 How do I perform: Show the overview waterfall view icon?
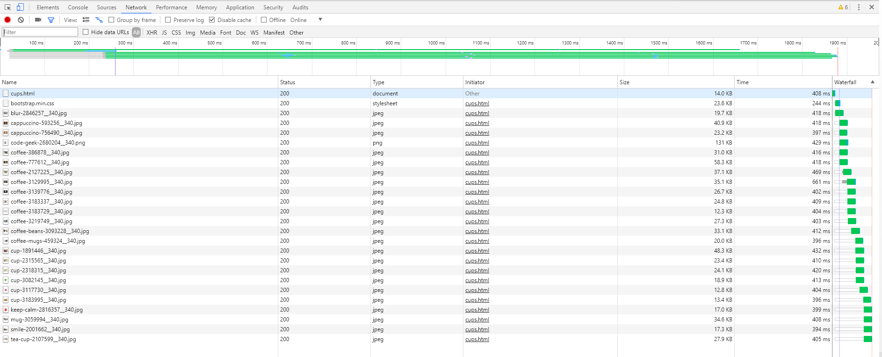click(x=99, y=20)
